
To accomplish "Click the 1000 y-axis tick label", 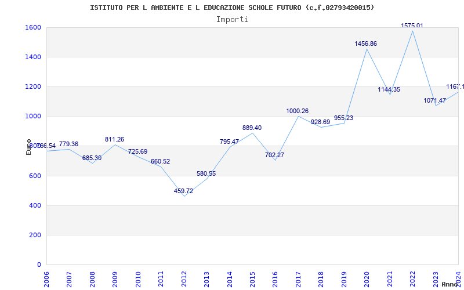I will coord(32,117).
